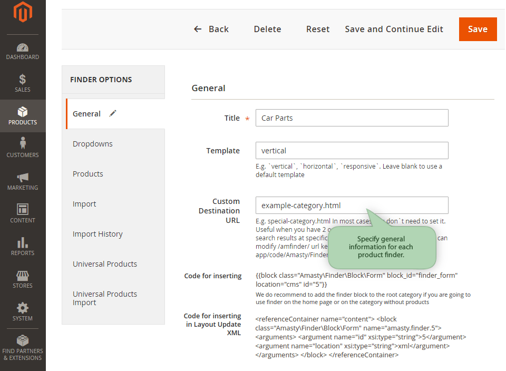Open the Reports bar chart icon
Screen dimensions: 506x371
click(23, 242)
